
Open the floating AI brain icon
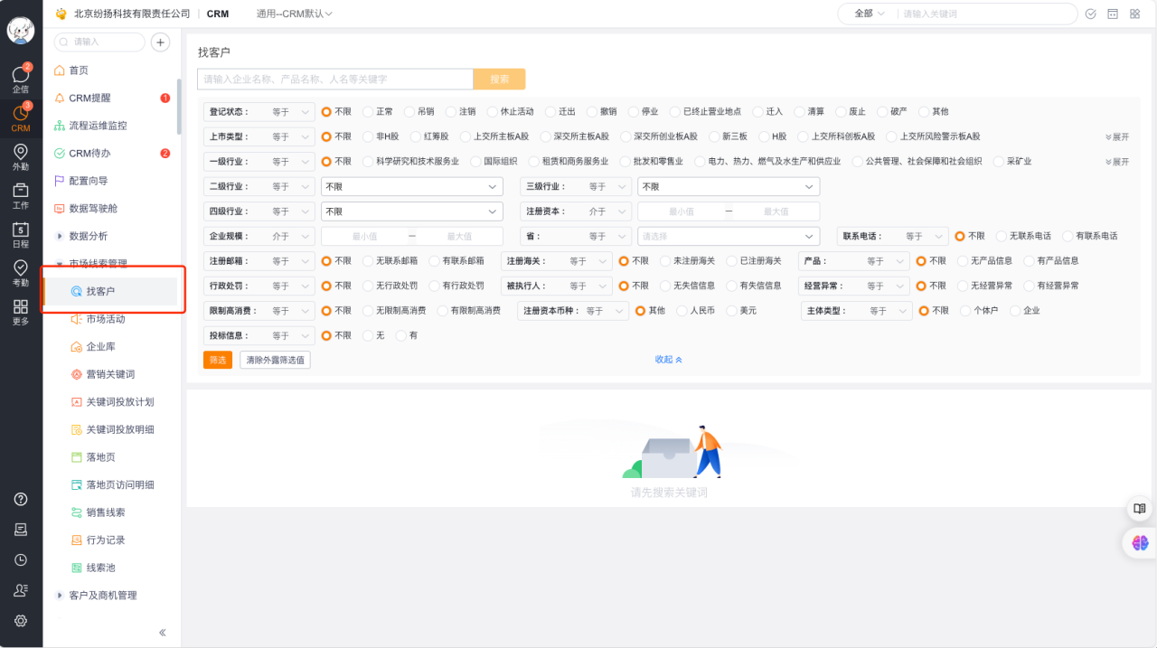click(x=1140, y=542)
